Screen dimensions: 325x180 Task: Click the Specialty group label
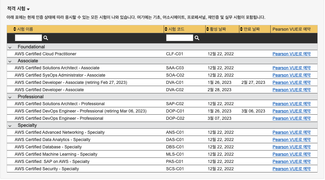point(27,125)
